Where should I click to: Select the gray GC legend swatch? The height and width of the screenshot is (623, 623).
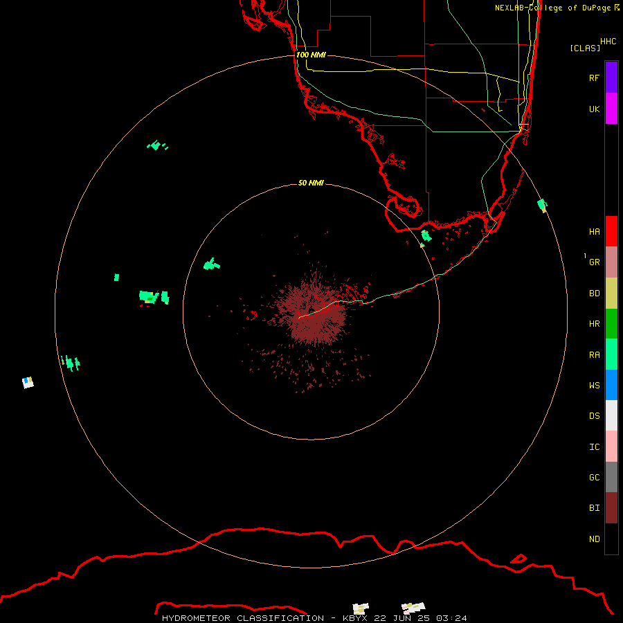(x=611, y=477)
